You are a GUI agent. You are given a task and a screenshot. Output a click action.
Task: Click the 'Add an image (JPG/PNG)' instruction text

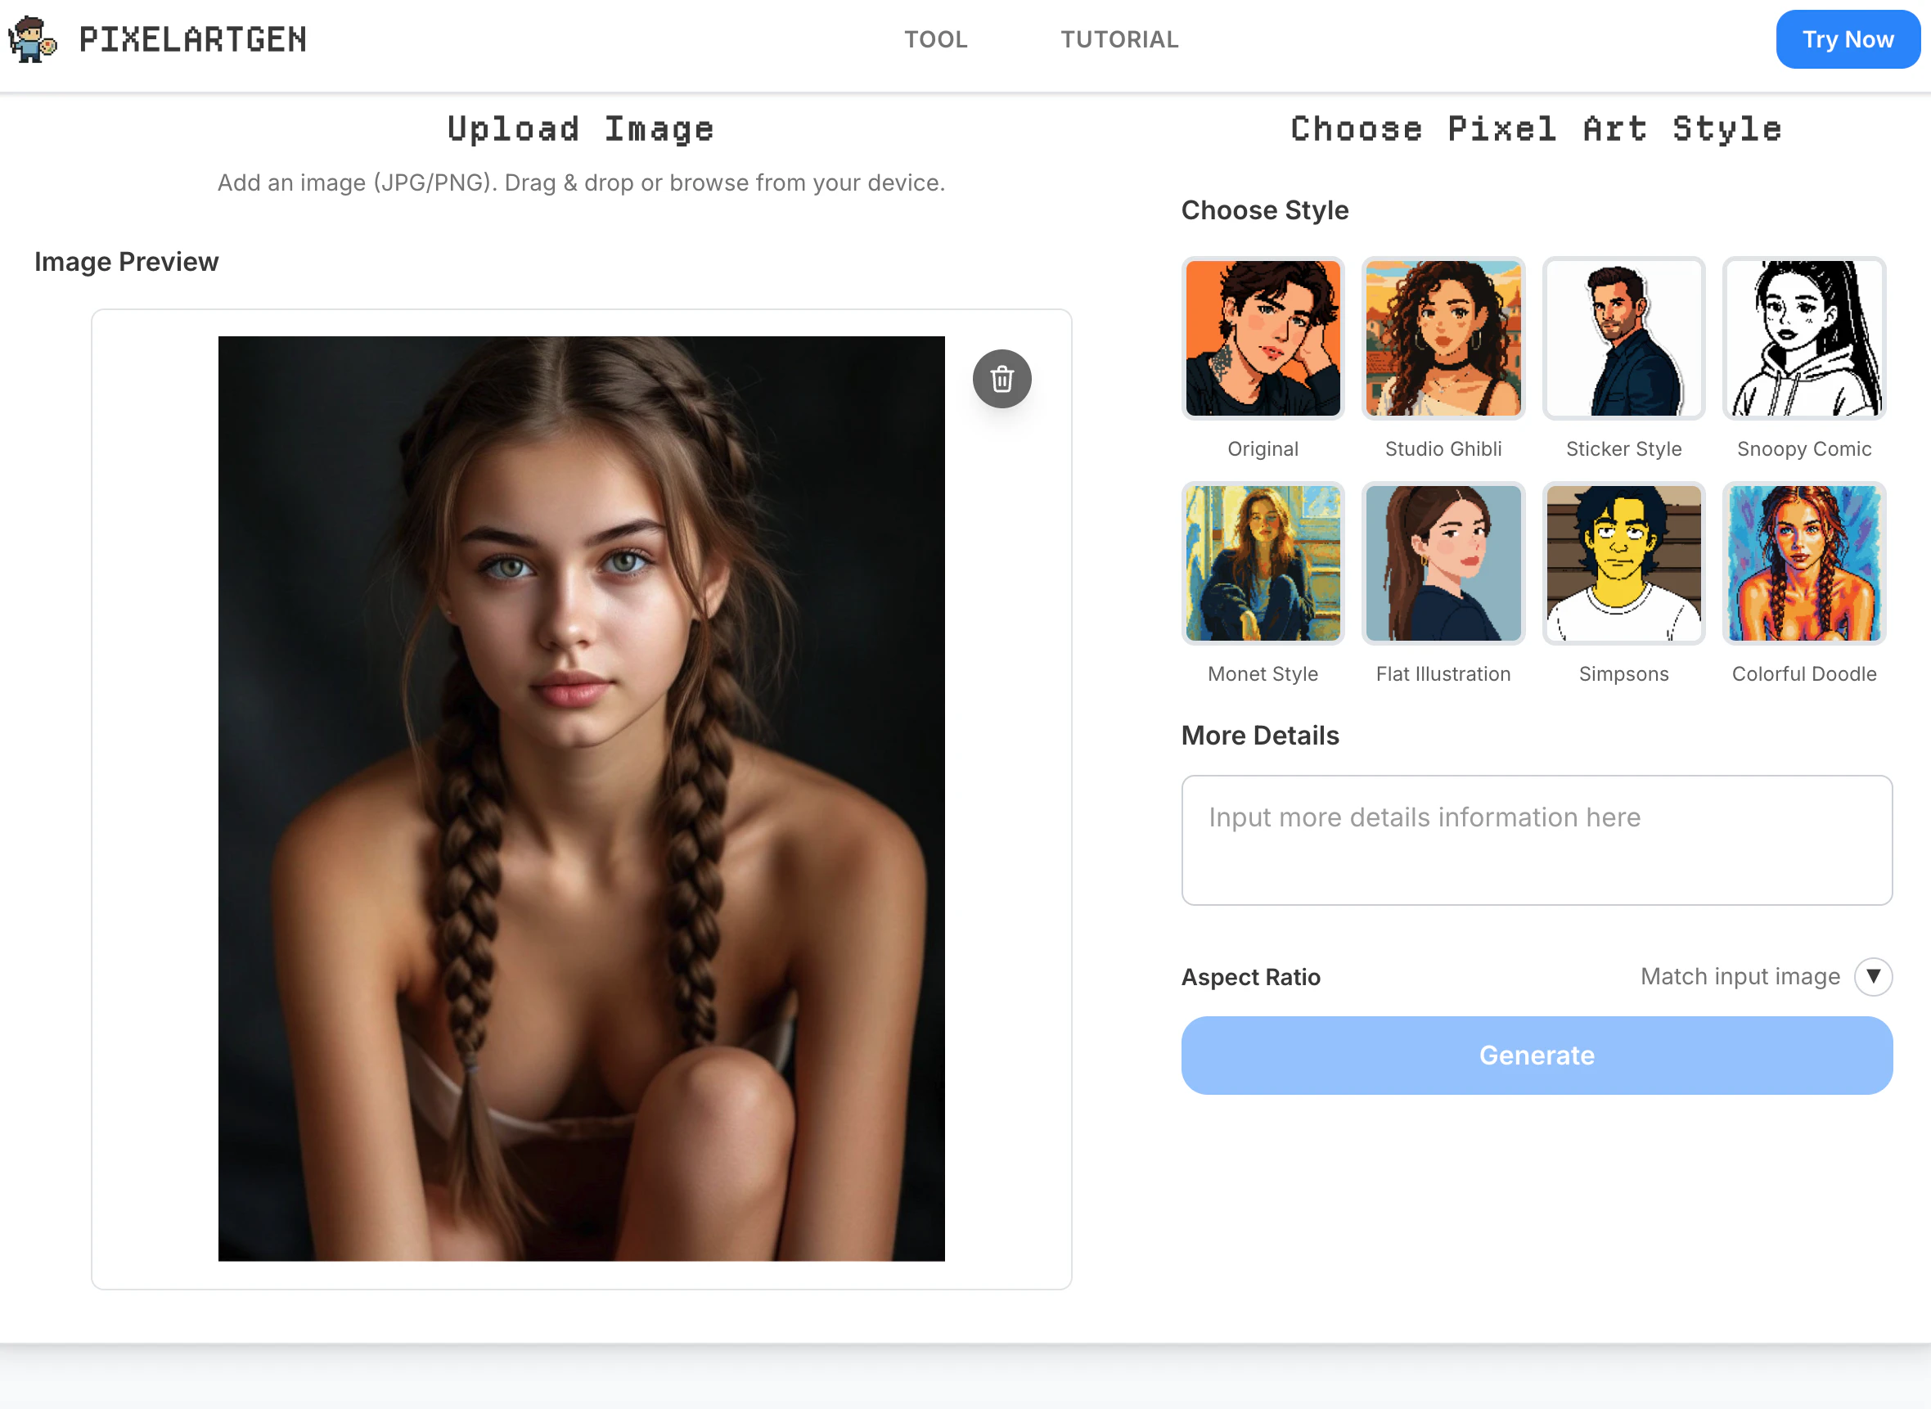(581, 182)
